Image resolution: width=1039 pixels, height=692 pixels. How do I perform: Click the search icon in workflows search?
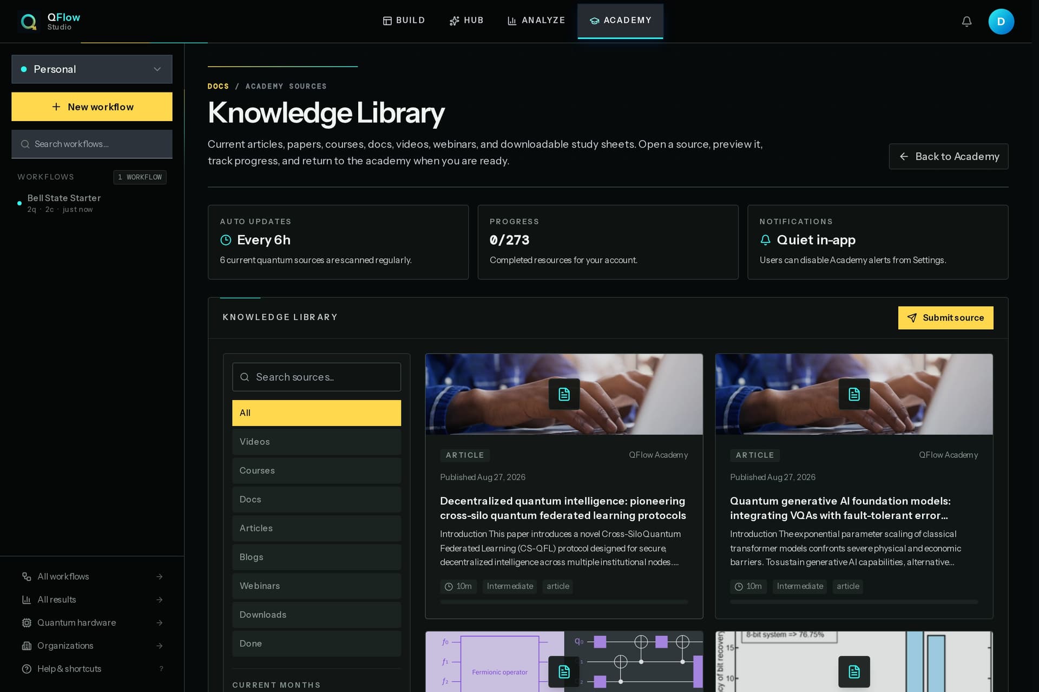point(25,144)
